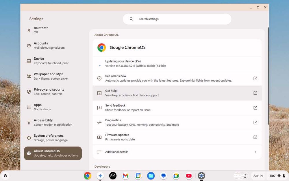Click the laptop Device icon
289x181 pixels.
click(x=29, y=61)
